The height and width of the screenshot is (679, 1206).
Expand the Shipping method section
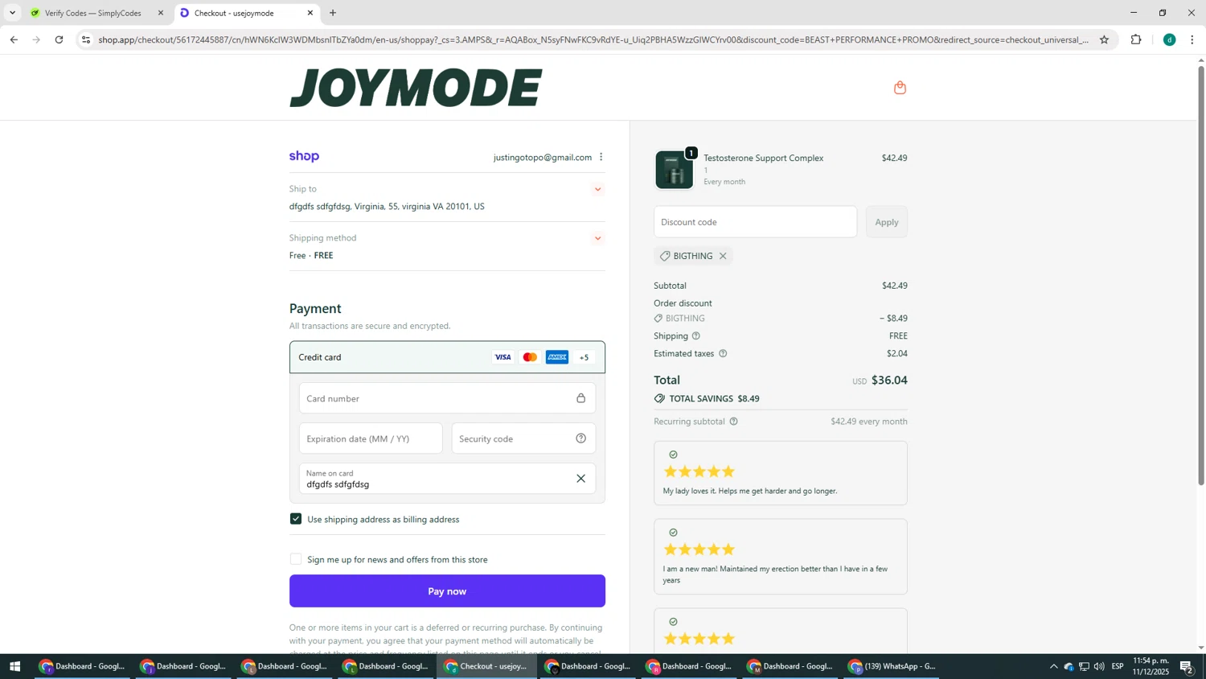pos(597,239)
